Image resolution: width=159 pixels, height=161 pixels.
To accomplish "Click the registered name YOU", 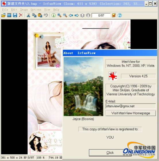I will click(x=110, y=137).
